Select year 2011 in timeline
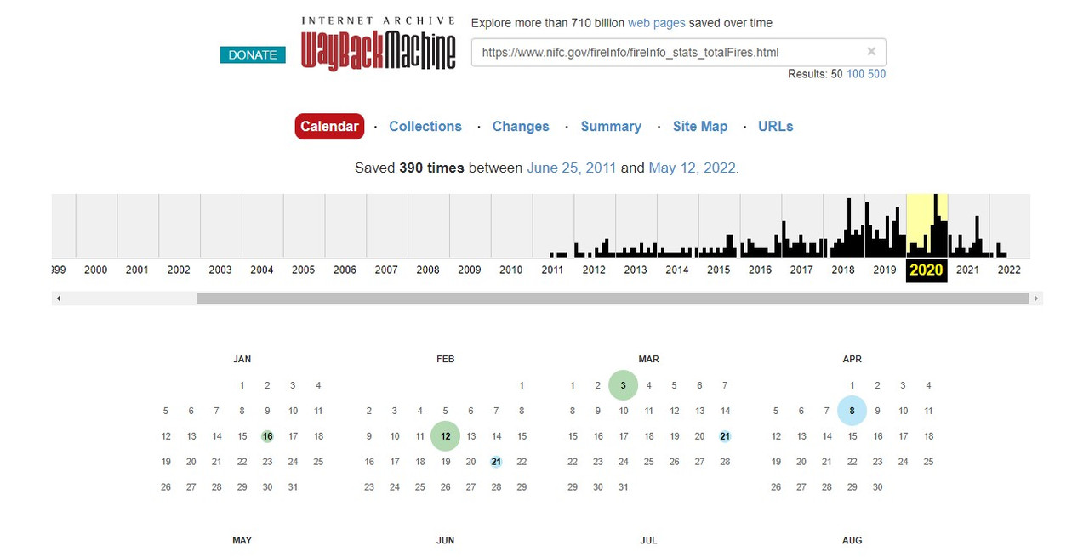 pyautogui.click(x=552, y=270)
